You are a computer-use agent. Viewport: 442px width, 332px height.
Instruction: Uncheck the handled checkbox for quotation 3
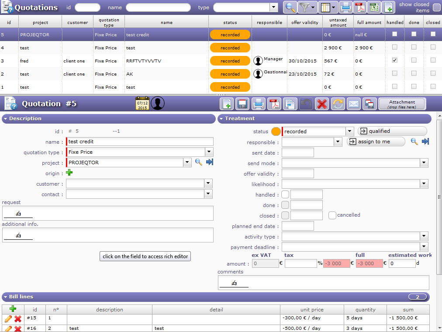tap(395, 61)
